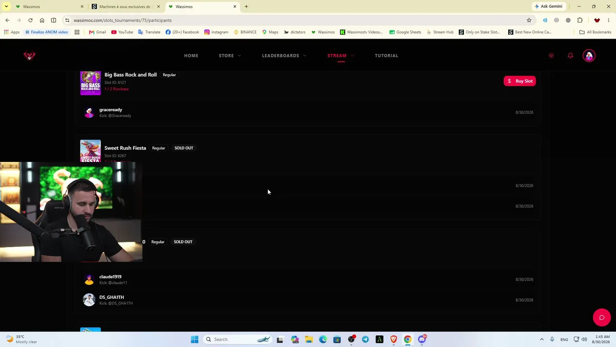The image size is (616, 347).
Task: Close the Machines à sous exclusives tab
Action: coord(158,7)
